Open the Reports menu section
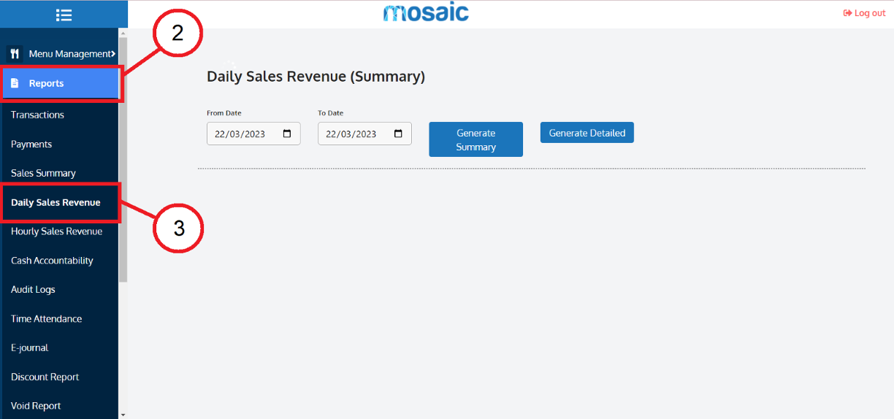Image resolution: width=894 pixels, height=419 pixels. 61,83
